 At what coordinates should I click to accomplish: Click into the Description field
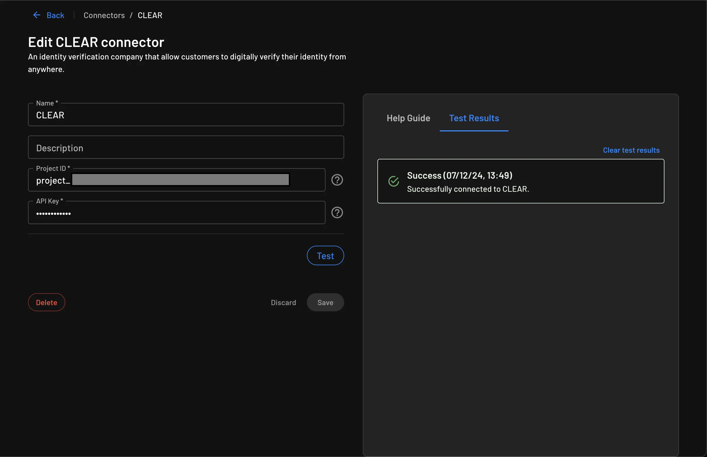[186, 147]
